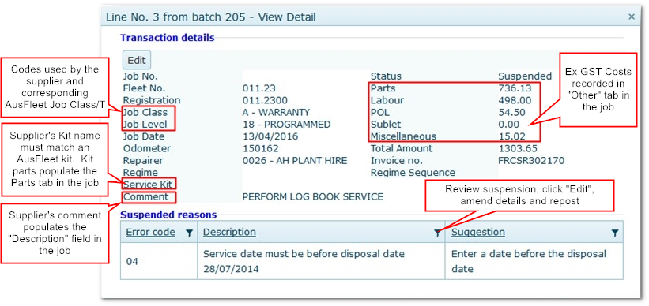Sort by Description column header
The image size is (649, 306).
pyautogui.click(x=229, y=232)
